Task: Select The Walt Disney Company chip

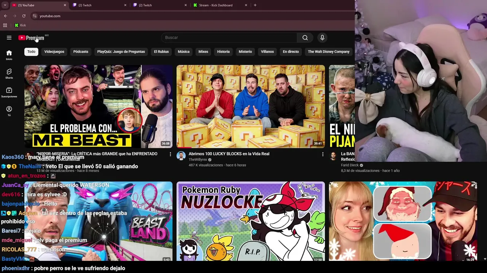Action: tap(329, 52)
